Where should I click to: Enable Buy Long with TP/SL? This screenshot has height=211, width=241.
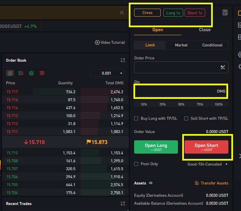coord(136,118)
